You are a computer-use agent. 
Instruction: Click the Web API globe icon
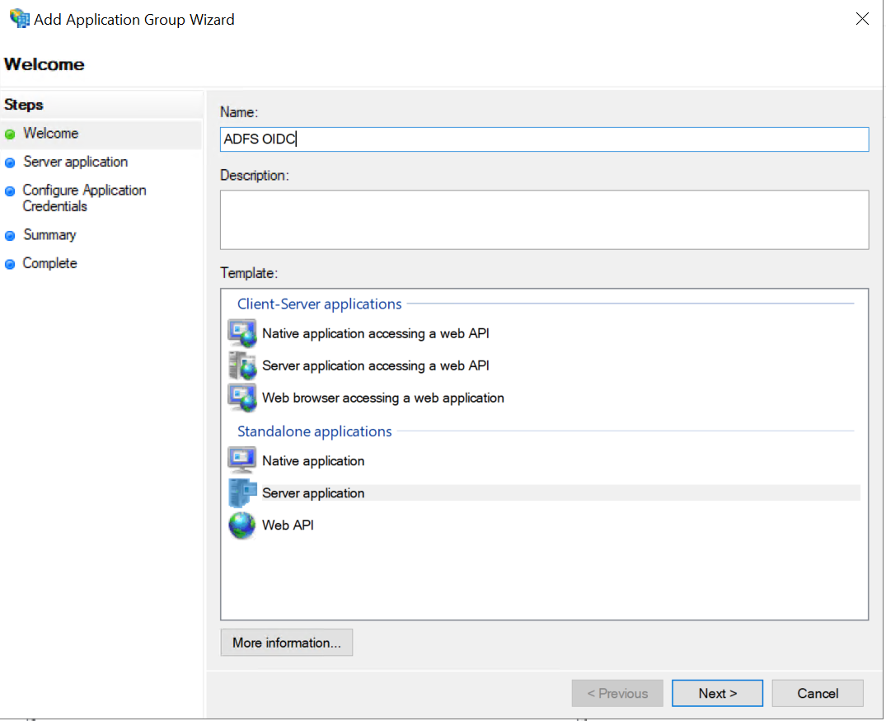(x=241, y=525)
